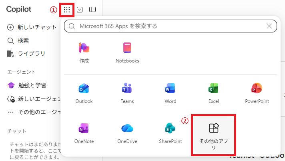This screenshot has height=161, width=285.
Task: Launch PowerPoint from the app list
Action: click(257, 93)
